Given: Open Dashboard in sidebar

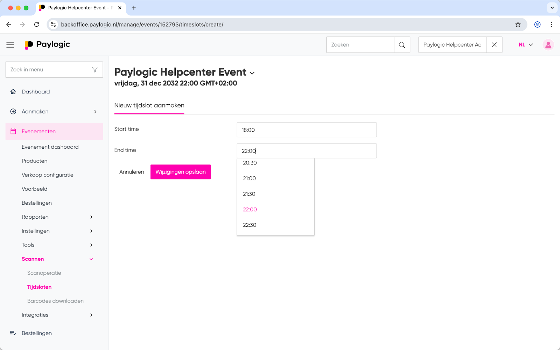Looking at the screenshot, I should pos(36,92).
